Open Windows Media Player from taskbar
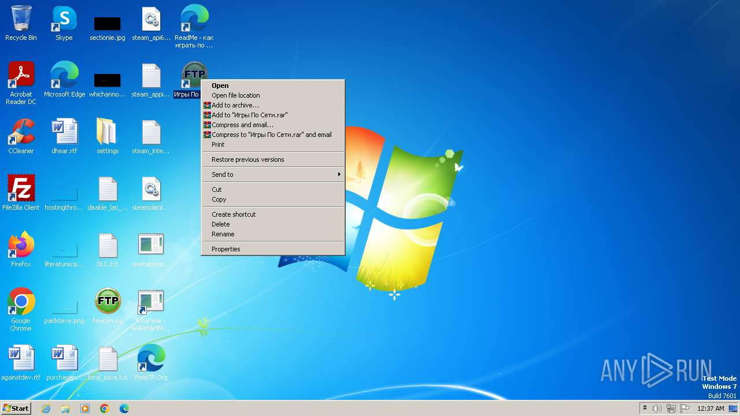This screenshot has width=740, height=416. coord(85,408)
